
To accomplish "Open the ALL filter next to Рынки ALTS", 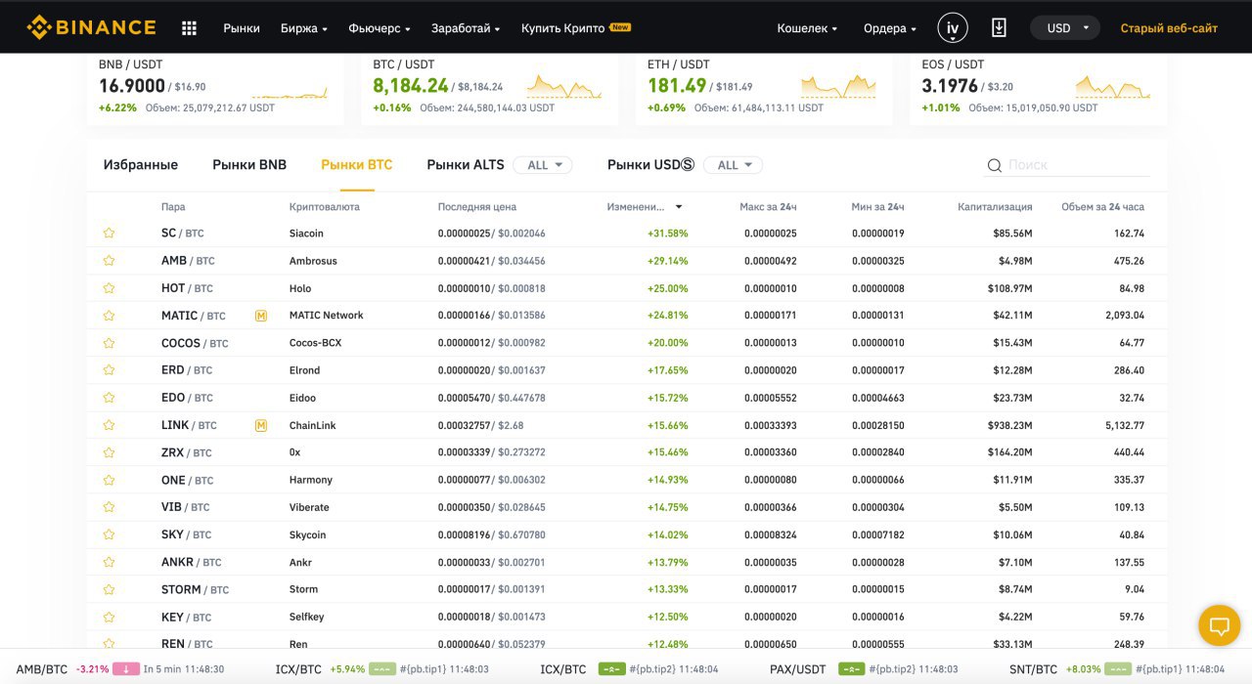I will click(543, 165).
